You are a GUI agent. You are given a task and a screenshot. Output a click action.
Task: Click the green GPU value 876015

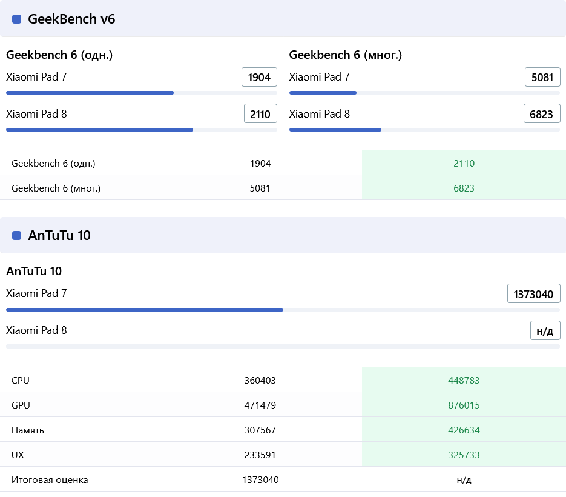pos(464,405)
